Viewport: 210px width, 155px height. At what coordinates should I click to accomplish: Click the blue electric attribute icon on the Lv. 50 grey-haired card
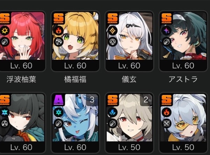(112, 112)
